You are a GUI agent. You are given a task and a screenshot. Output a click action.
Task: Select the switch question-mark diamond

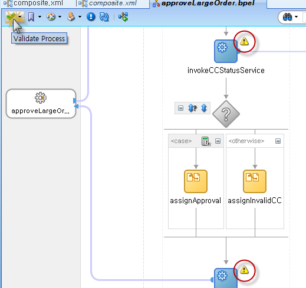coord(226,114)
